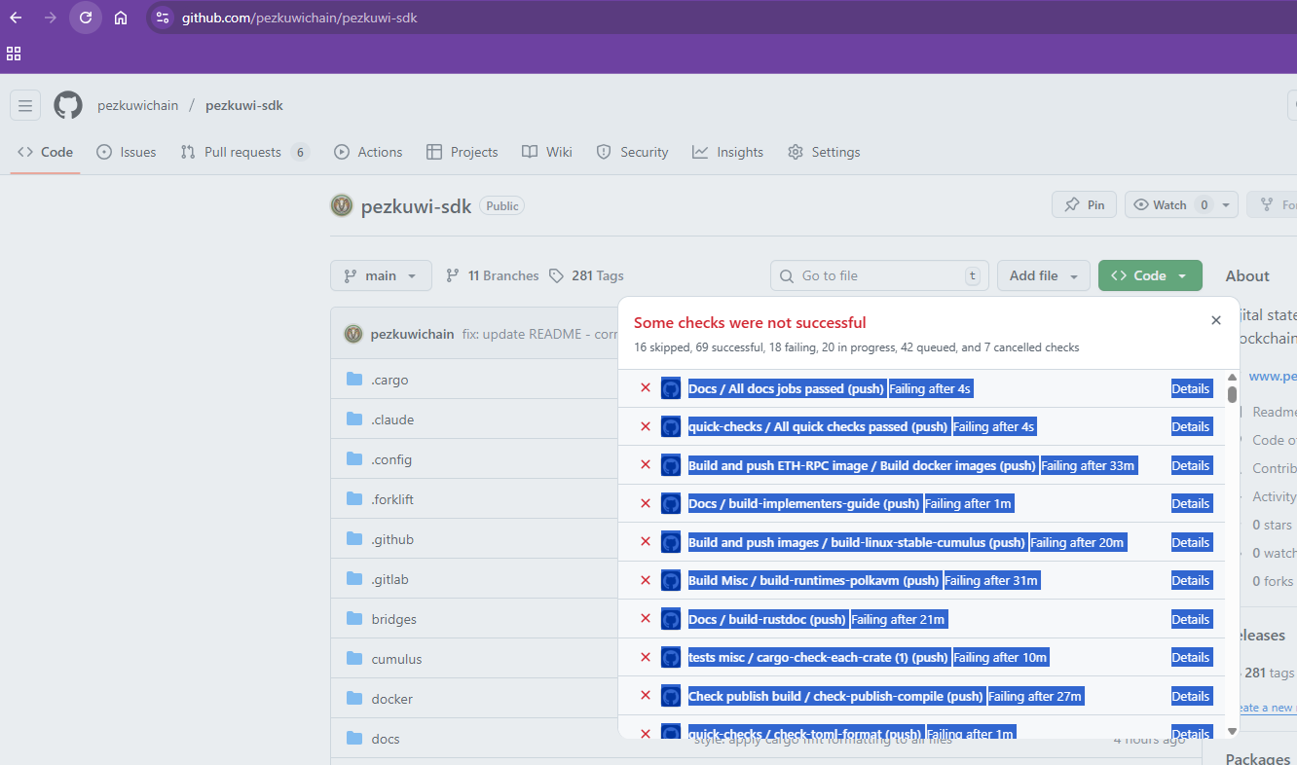The width and height of the screenshot is (1297, 765).
Task: Open the caret dropdown next to Watch
Action: [1226, 205]
